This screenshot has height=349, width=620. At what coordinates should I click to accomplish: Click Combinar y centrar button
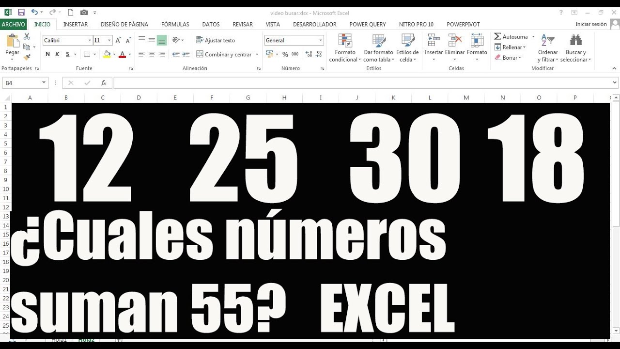tap(224, 54)
